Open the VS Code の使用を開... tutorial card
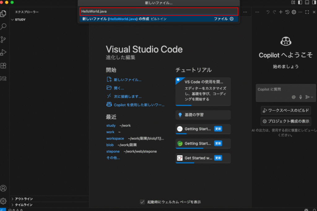The image size is (317, 211). point(203,91)
